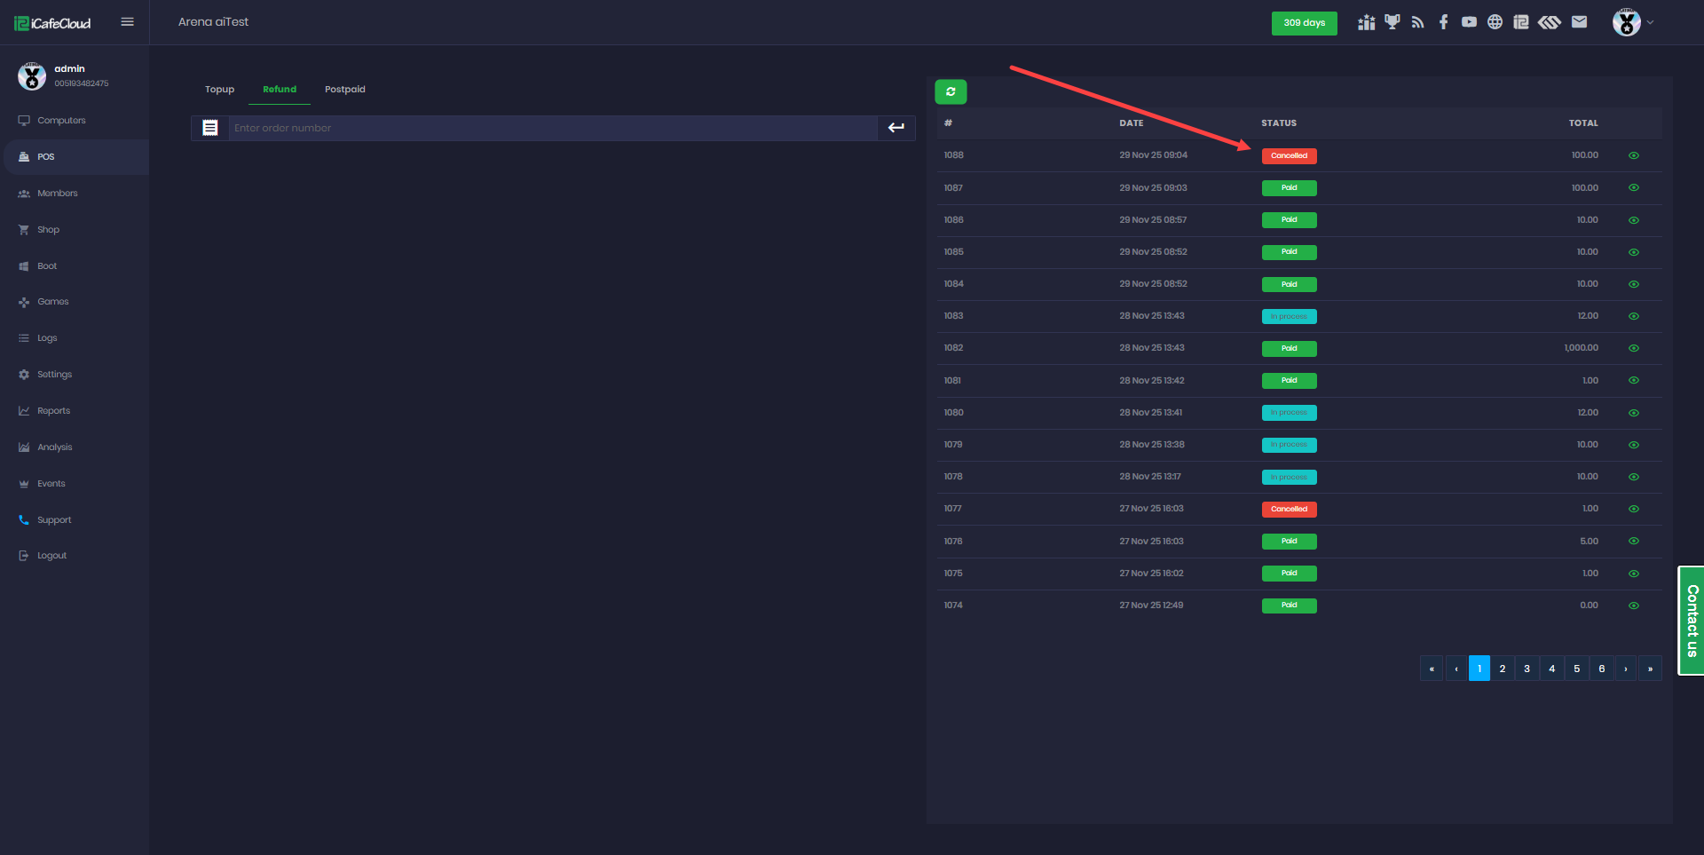Click the trophy icon in top bar

(1392, 22)
